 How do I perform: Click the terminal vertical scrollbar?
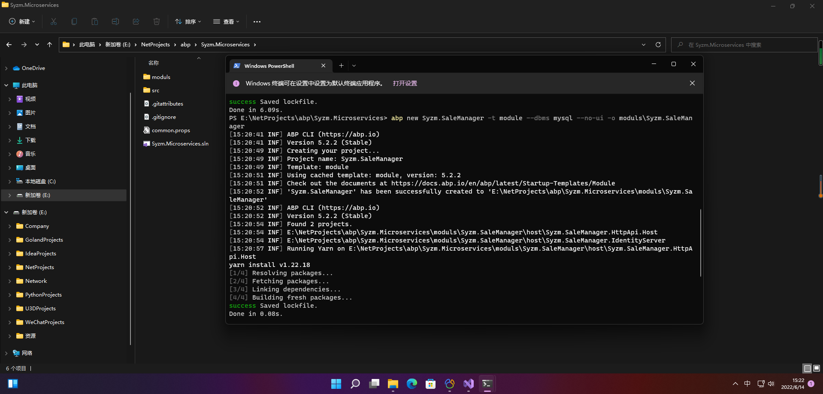pyautogui.click(x=701, y=242)
